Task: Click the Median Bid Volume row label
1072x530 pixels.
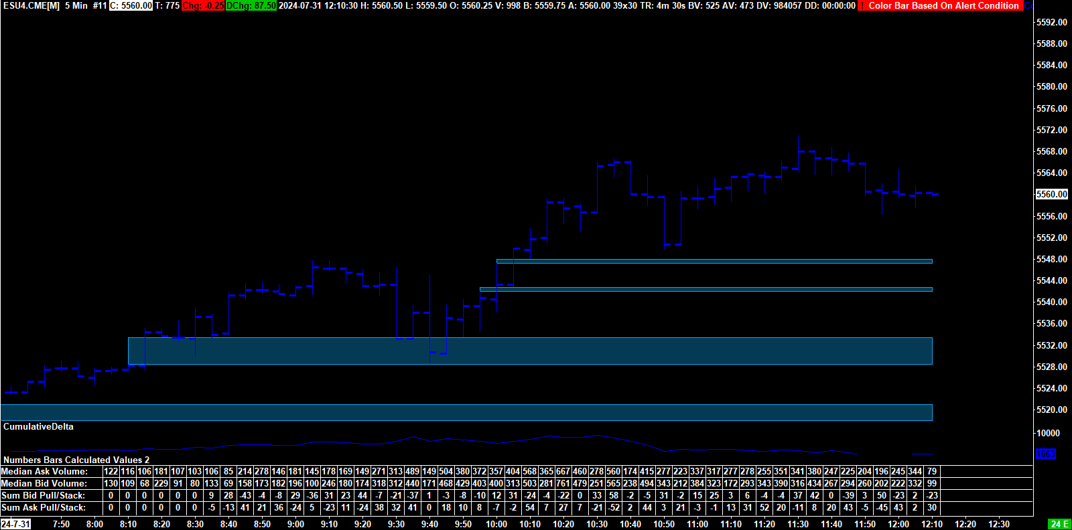Action: (44, 483)
